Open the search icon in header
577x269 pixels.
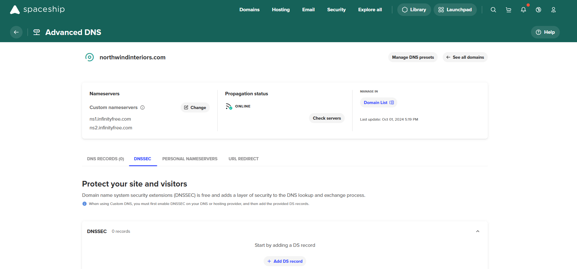(x=493, y=10)
